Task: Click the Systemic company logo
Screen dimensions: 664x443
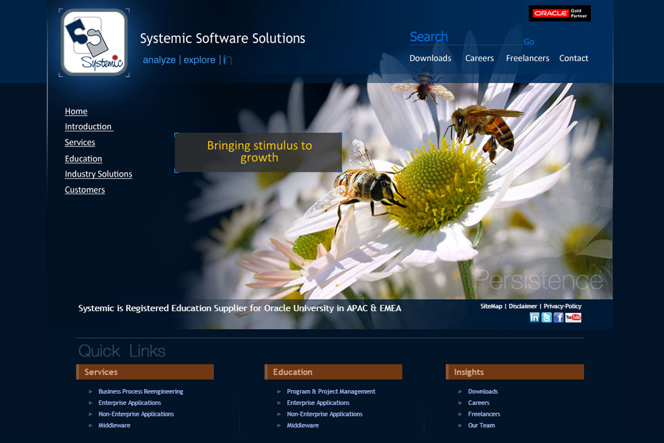Action: click(x=94, y=43)
